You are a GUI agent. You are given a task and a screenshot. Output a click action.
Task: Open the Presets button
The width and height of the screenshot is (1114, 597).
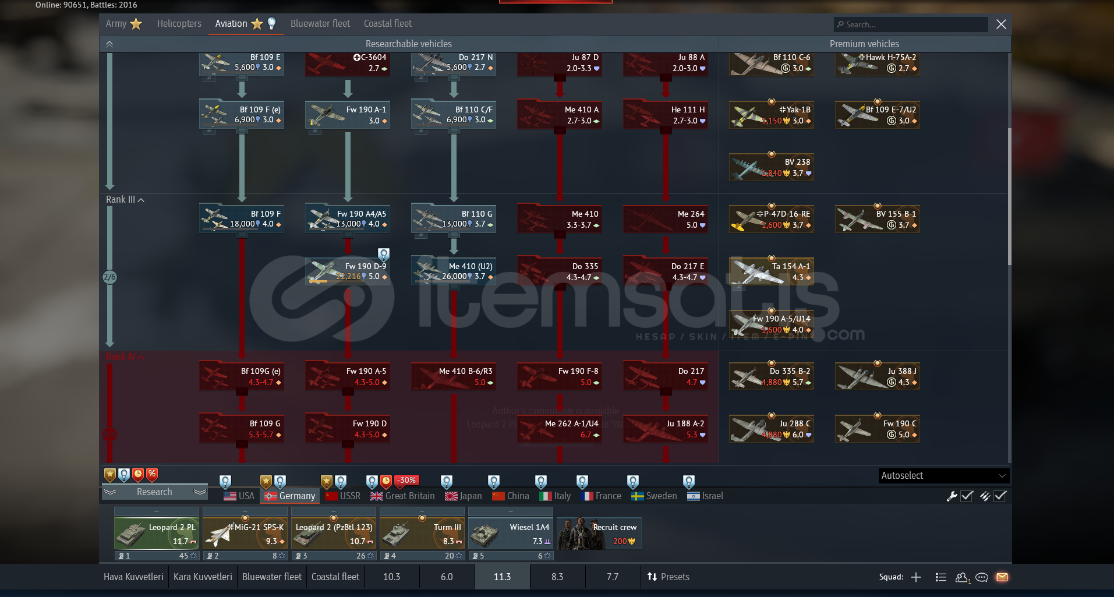click(x=669, y=577)
